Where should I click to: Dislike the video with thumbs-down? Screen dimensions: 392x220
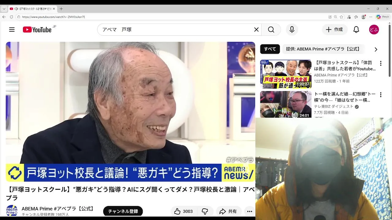click(205, 211)
